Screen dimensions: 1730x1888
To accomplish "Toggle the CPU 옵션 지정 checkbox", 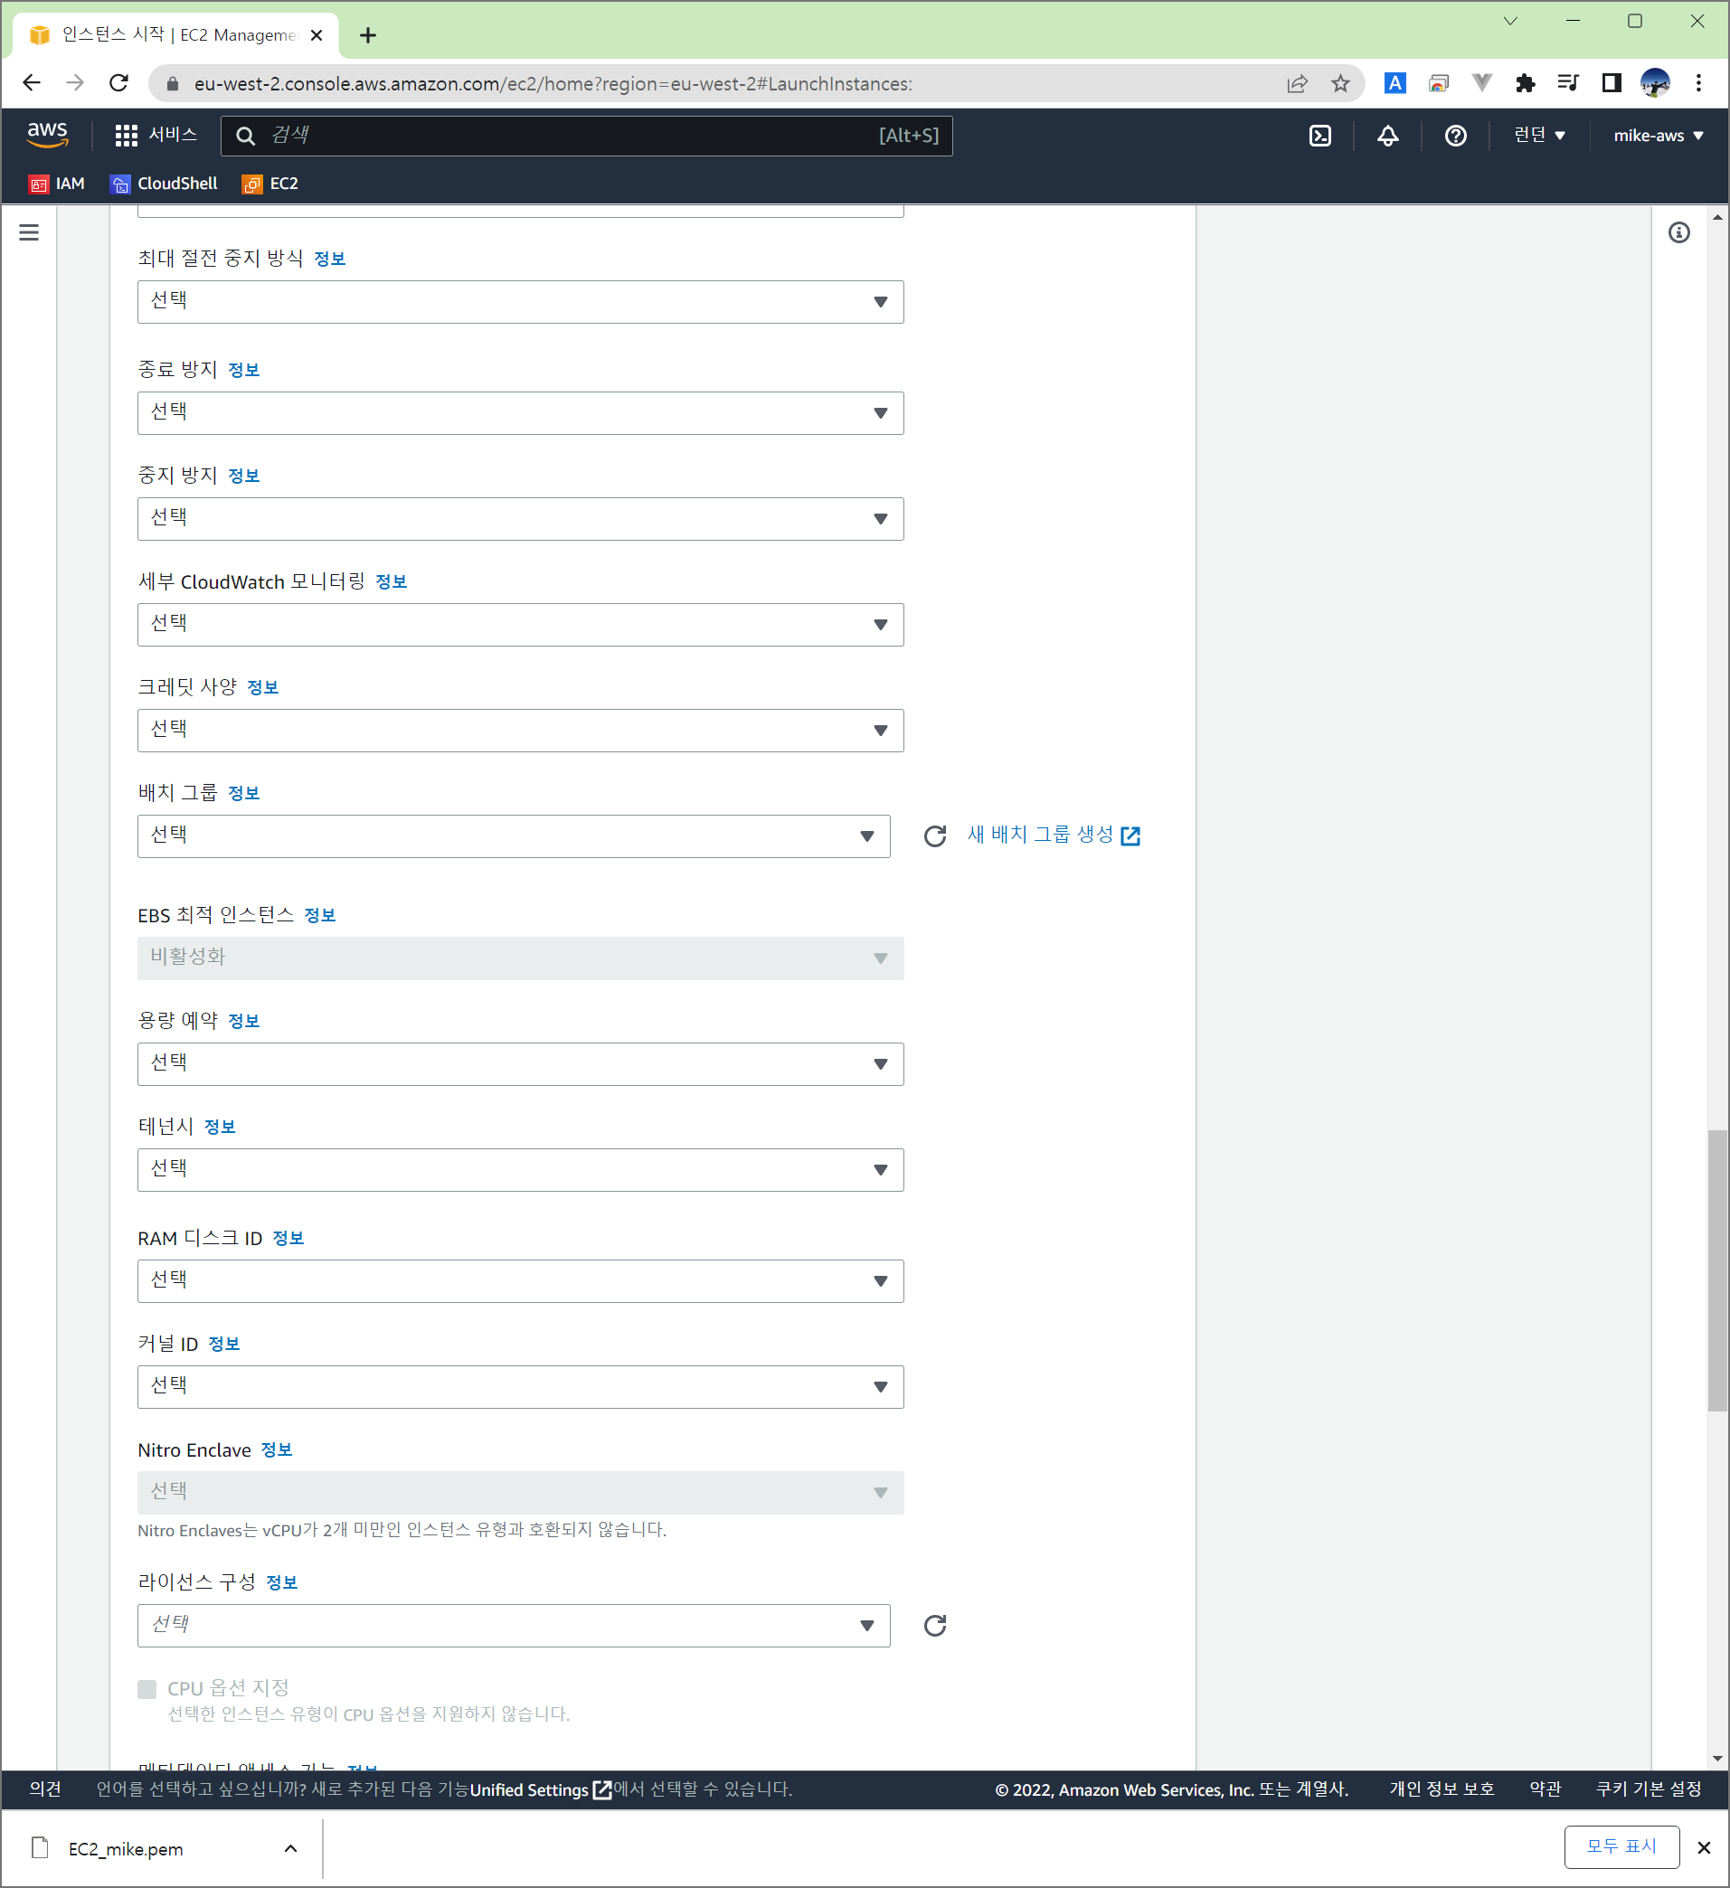I will pos(147,1688).
